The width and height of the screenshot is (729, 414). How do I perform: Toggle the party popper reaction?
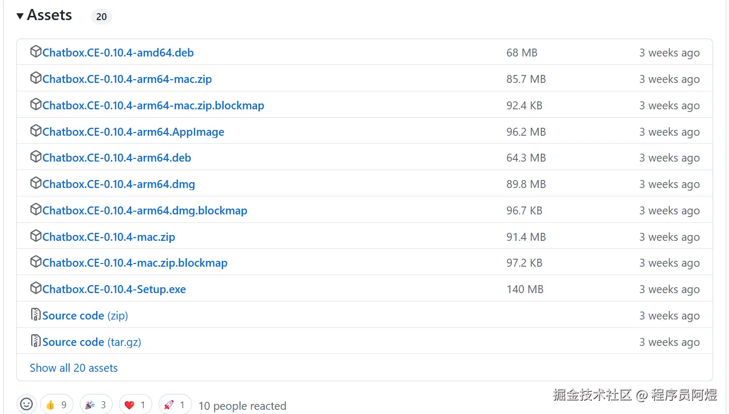pyautogui.click(x=96, y=405)
